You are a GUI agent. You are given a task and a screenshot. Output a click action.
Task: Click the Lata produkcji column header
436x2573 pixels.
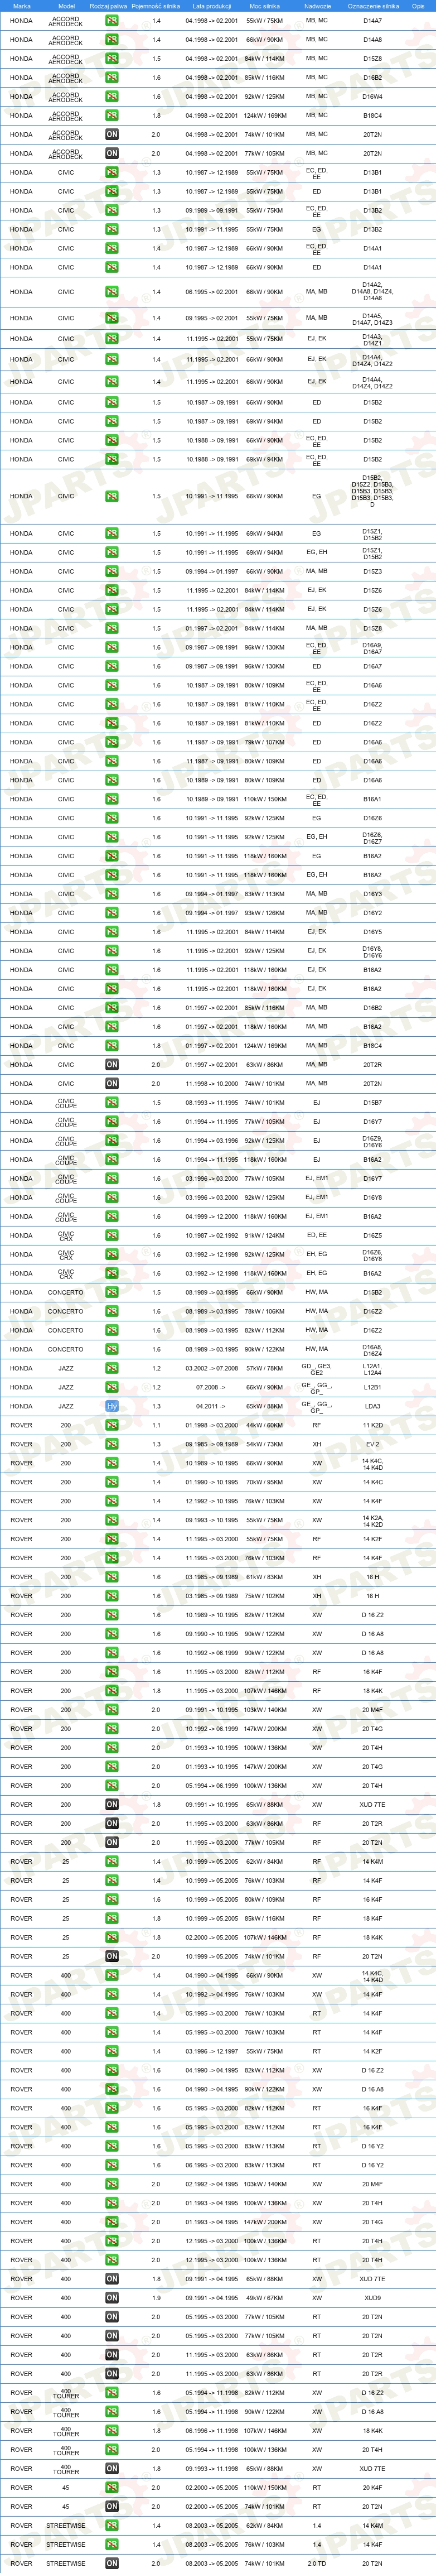coord(211,6)
